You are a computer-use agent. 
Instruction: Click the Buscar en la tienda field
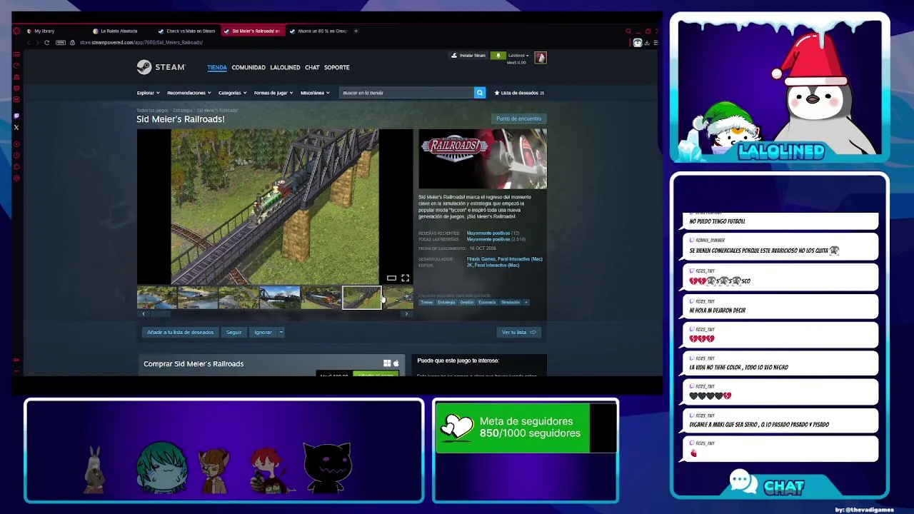(407, 93)
